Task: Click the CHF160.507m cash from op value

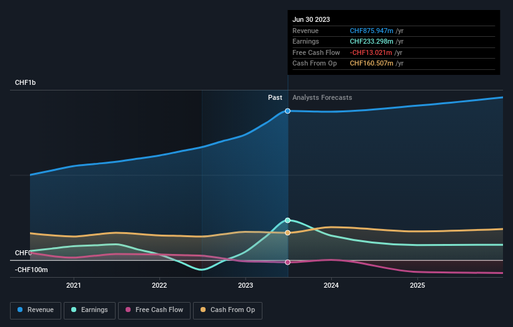Action: 372,64
